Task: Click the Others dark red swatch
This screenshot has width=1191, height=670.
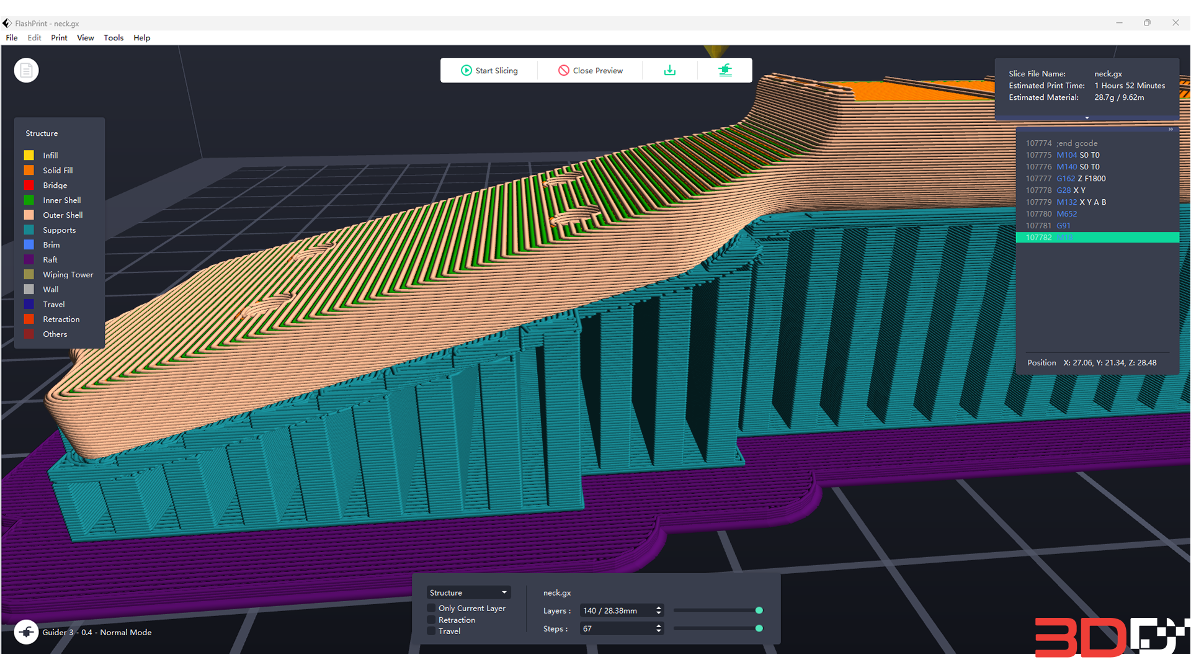Action: (x=29, y=334)
